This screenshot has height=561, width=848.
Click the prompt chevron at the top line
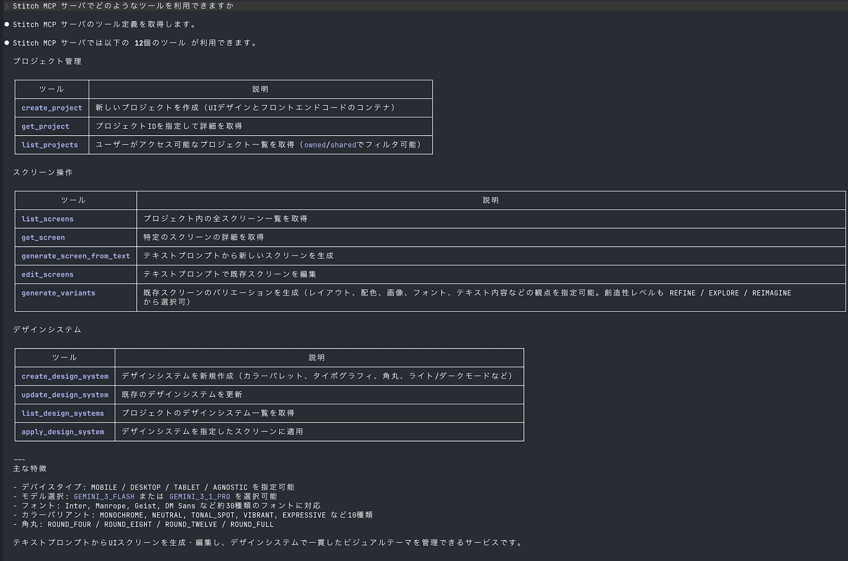point(5,6)
